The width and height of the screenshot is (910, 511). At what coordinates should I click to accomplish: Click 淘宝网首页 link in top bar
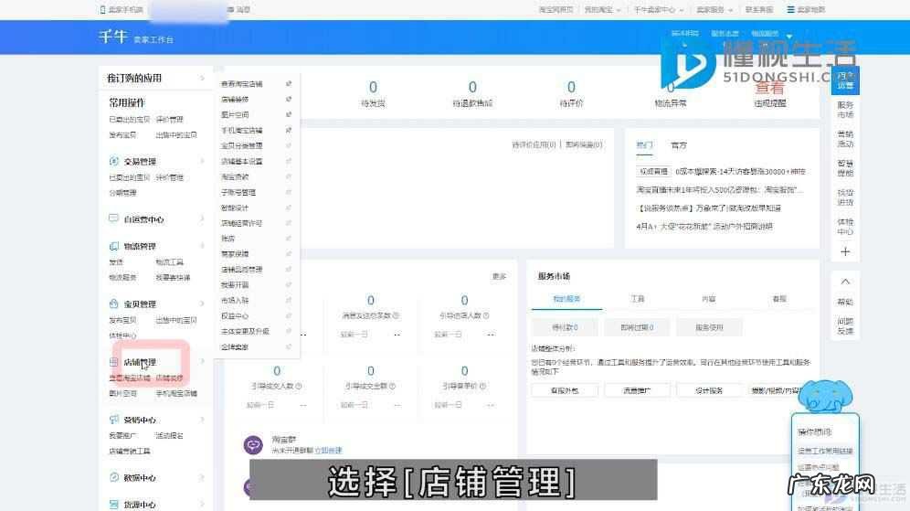pos(556,10)
